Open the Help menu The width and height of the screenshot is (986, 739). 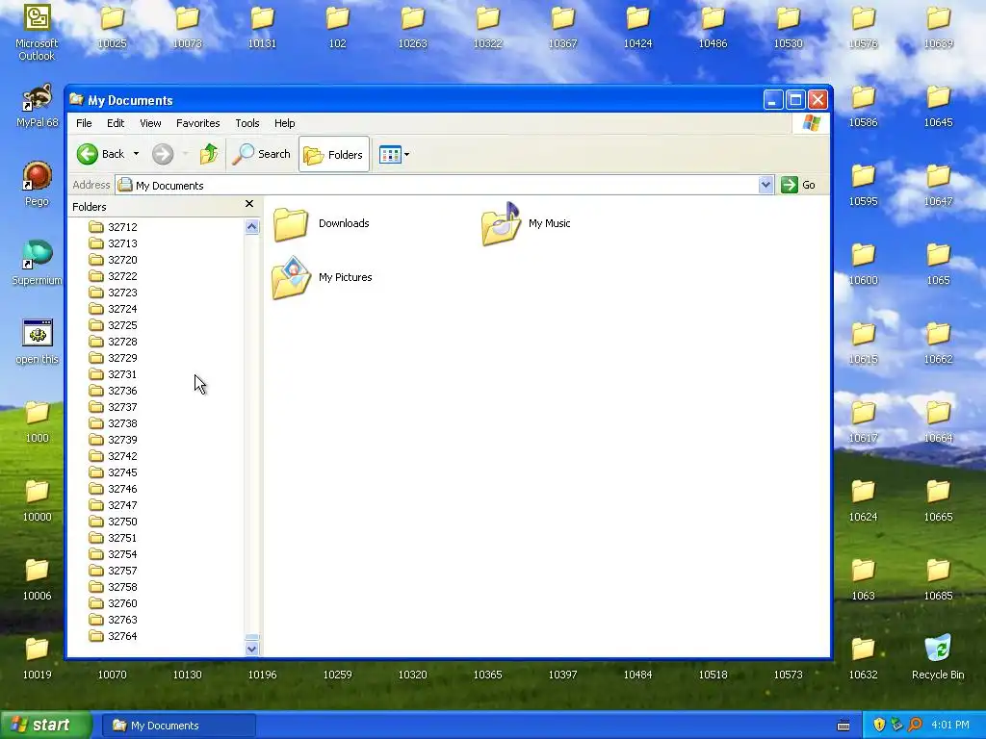(284, 123)
